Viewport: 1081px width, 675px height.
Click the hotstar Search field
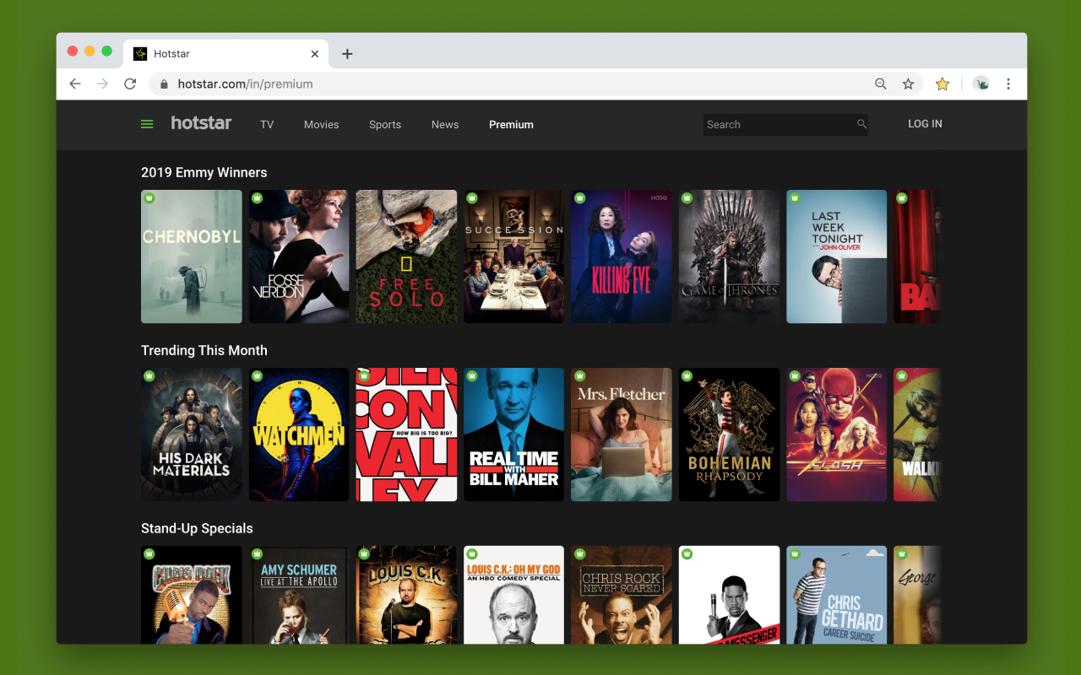(x=785, y=124)
